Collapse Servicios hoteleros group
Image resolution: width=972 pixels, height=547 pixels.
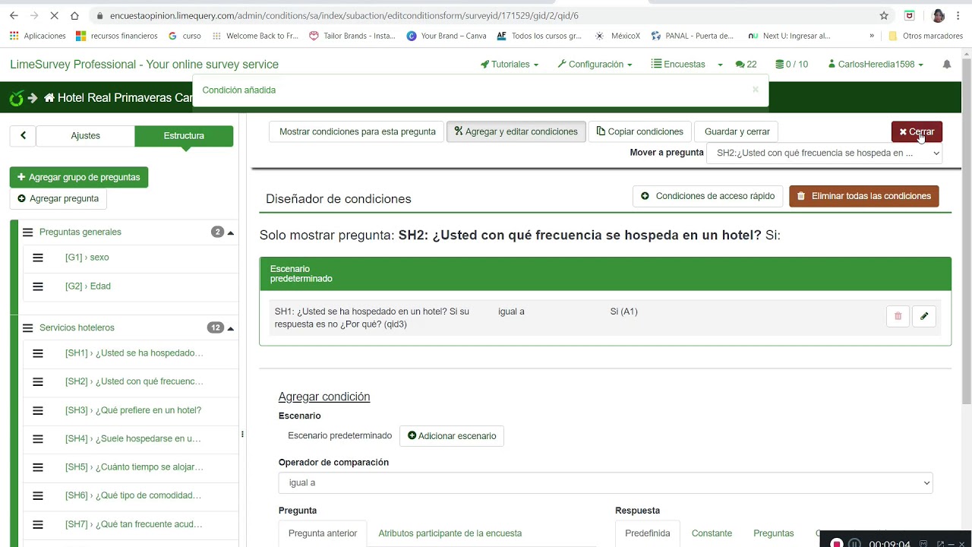[x=231, y=328]
